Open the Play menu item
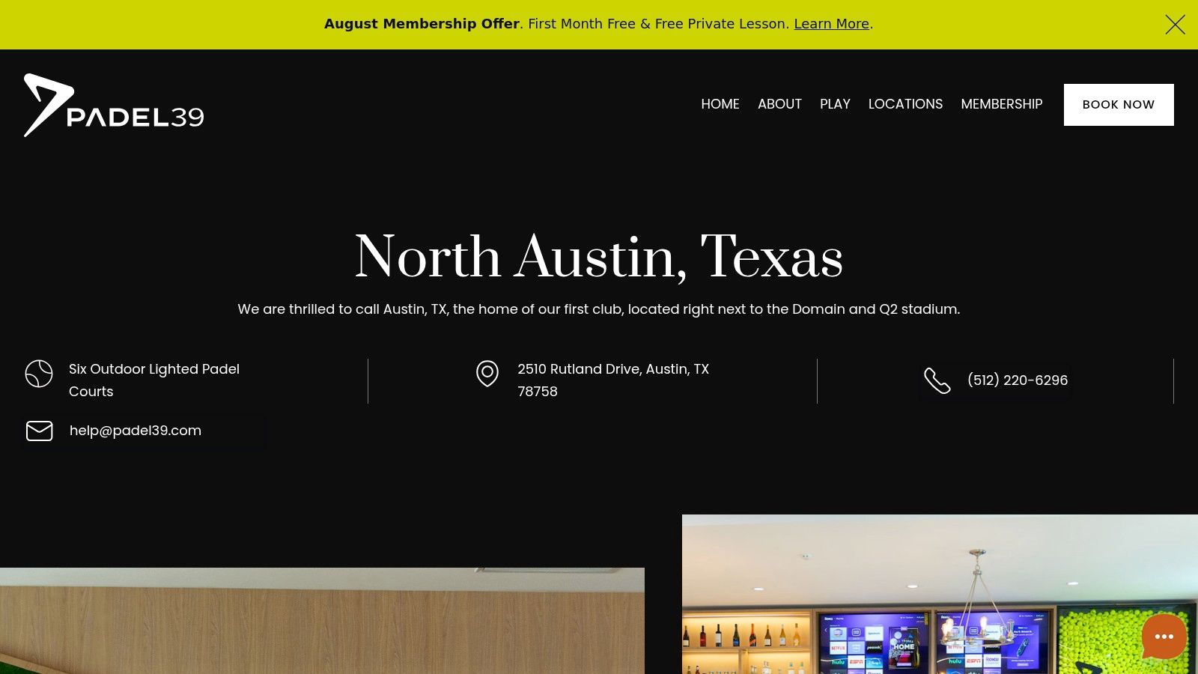Screen dimensions: 1198x674 pyautogui.click(x=835, y=104)
